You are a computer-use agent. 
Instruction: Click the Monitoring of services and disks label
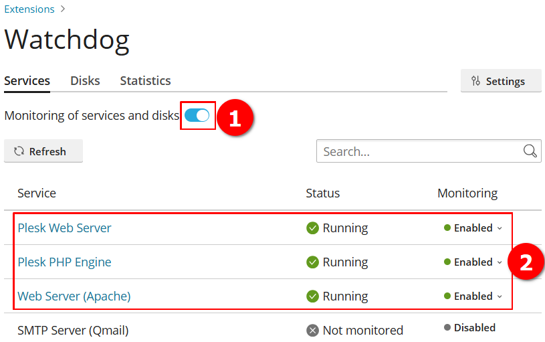pyautogui.click(x=92, y=116)
